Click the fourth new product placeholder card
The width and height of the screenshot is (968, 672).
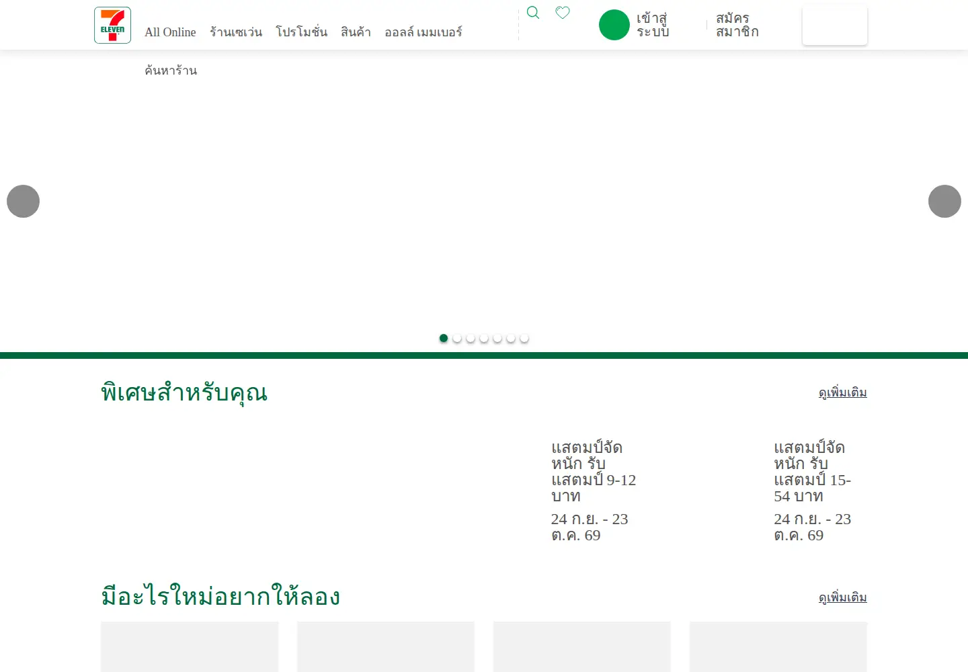[778, 646]
